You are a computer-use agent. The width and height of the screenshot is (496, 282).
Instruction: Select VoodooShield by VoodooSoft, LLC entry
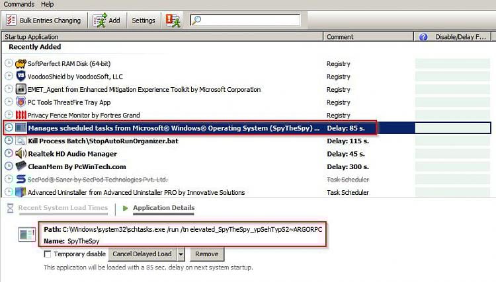pyautogui.click(x=75, y=77)
